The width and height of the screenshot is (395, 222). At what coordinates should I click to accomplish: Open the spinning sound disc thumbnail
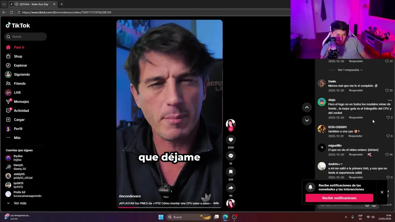click(x=231, y=203)
